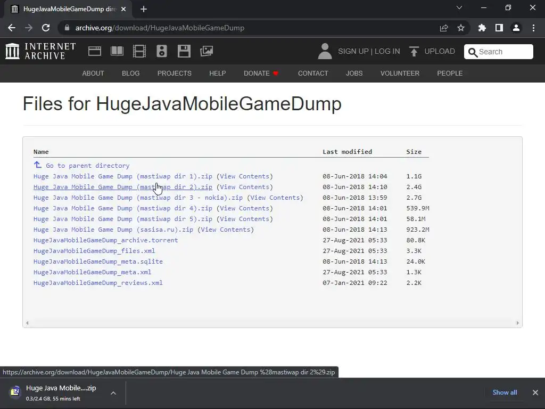Open HugeJavaMobileGameDump_files.xml

94,251
